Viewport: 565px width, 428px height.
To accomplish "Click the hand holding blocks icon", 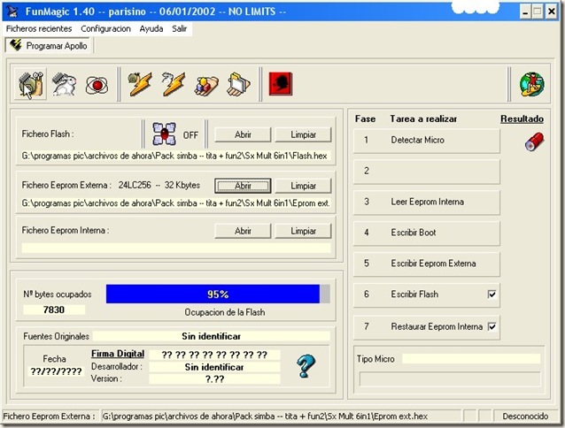I will [206, 86].
